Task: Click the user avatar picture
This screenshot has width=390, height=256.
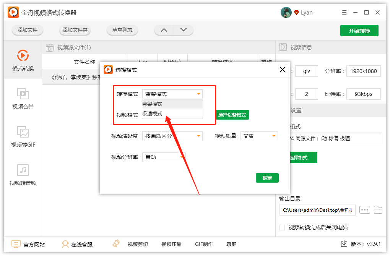Action: pyautogui.click(x=286, y=13)
